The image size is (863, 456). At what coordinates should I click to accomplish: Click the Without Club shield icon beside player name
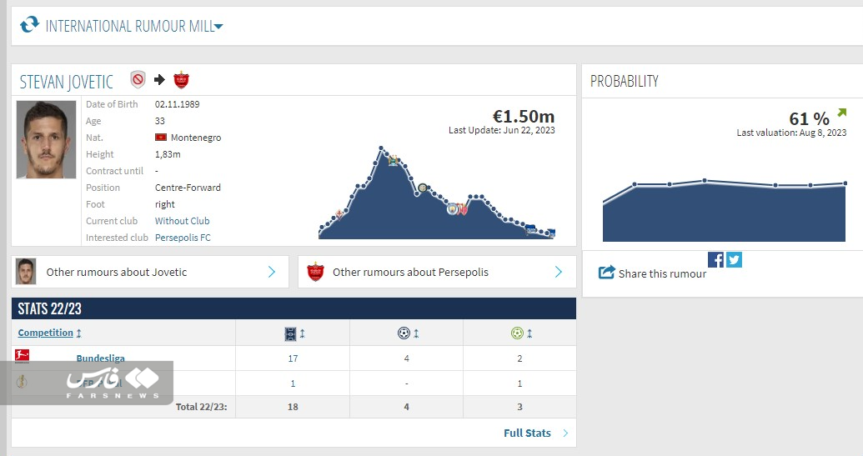(x=138, y=80)
